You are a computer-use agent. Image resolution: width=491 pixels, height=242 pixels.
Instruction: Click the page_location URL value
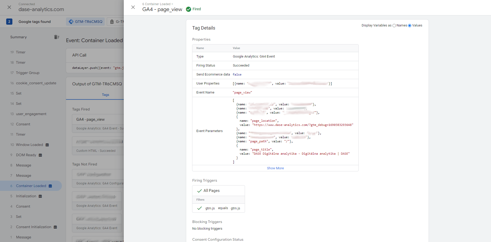point(303,125)
